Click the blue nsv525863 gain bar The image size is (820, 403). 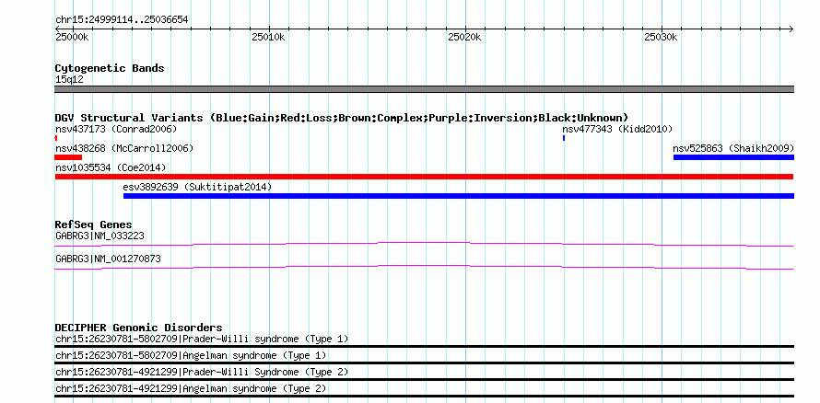[x=733, y=157]
